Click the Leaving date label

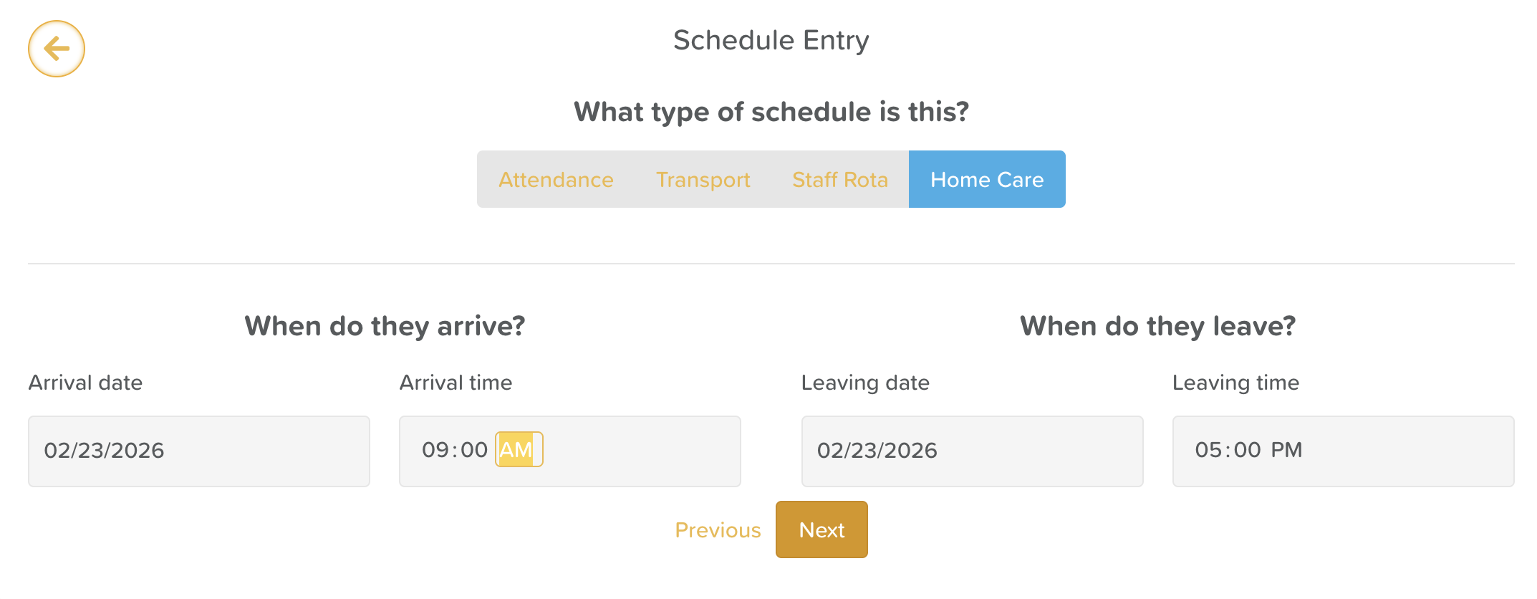(x=865, y=383)
